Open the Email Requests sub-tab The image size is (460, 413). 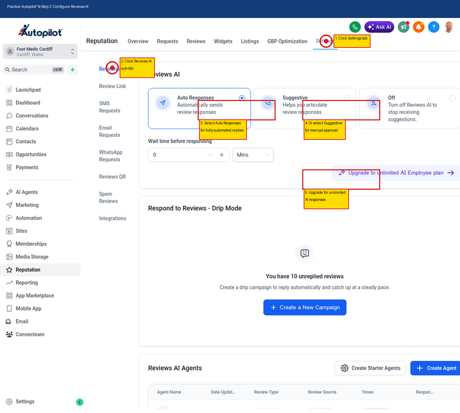pos(110,132)
